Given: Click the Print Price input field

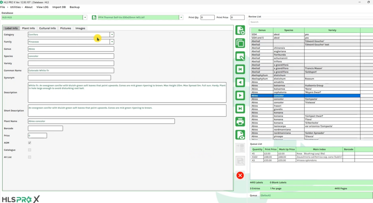Looking at the screenshot, I should click(x=237, y=17).
